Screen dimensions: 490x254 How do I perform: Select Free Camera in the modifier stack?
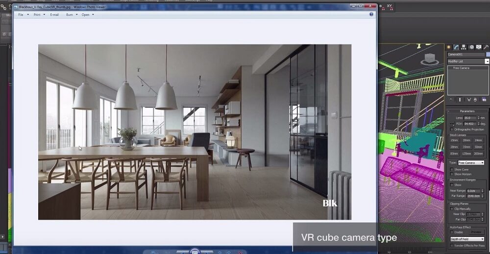(462, 68)
